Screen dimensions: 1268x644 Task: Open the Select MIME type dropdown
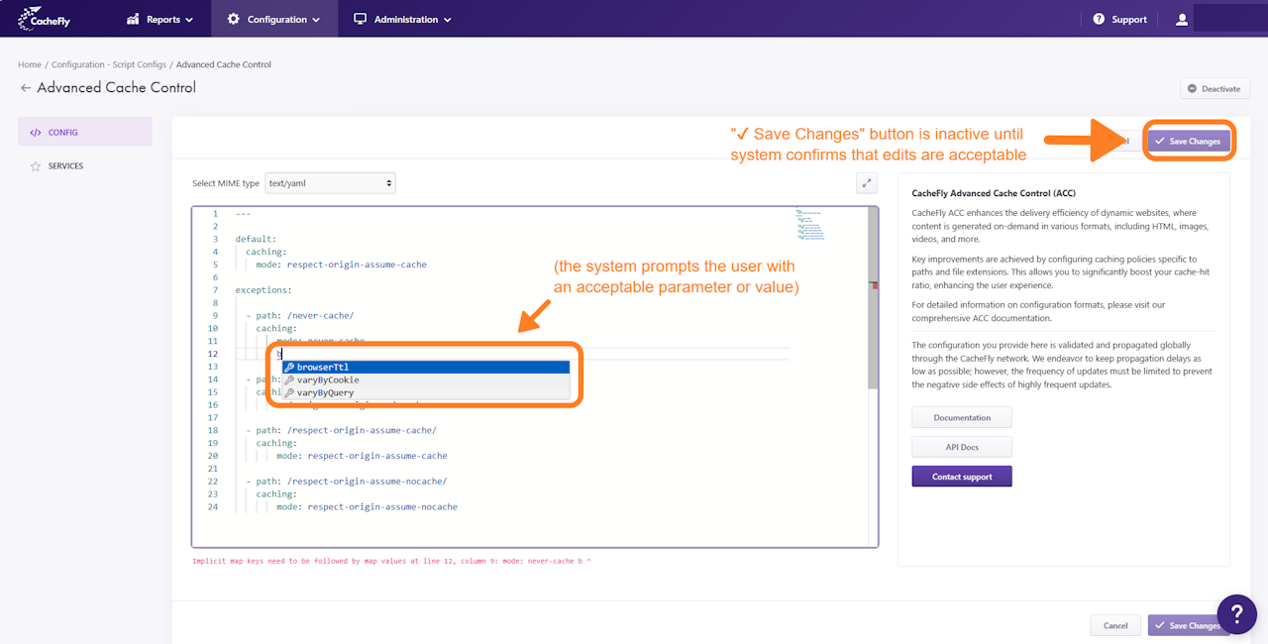[x=331, y=183]
